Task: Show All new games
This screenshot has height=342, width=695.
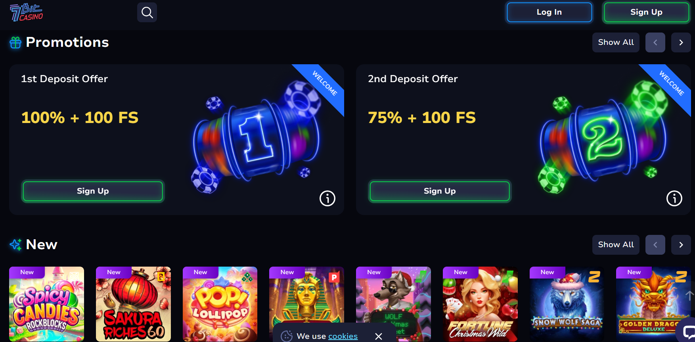Action: 616,245
